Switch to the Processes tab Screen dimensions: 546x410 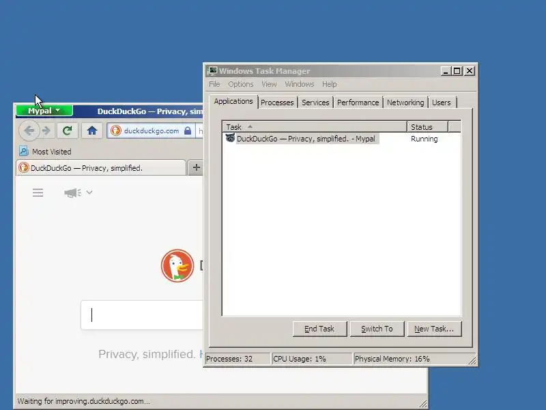(x=277, y=102)
